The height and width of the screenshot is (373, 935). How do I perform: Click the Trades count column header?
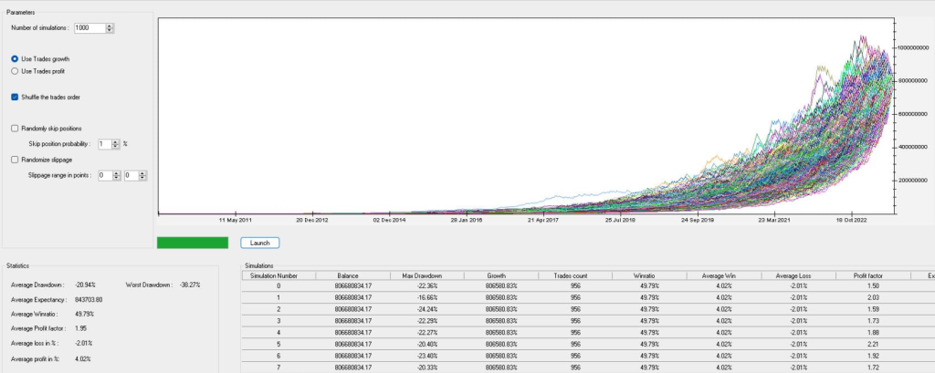[x=575, y=275]
